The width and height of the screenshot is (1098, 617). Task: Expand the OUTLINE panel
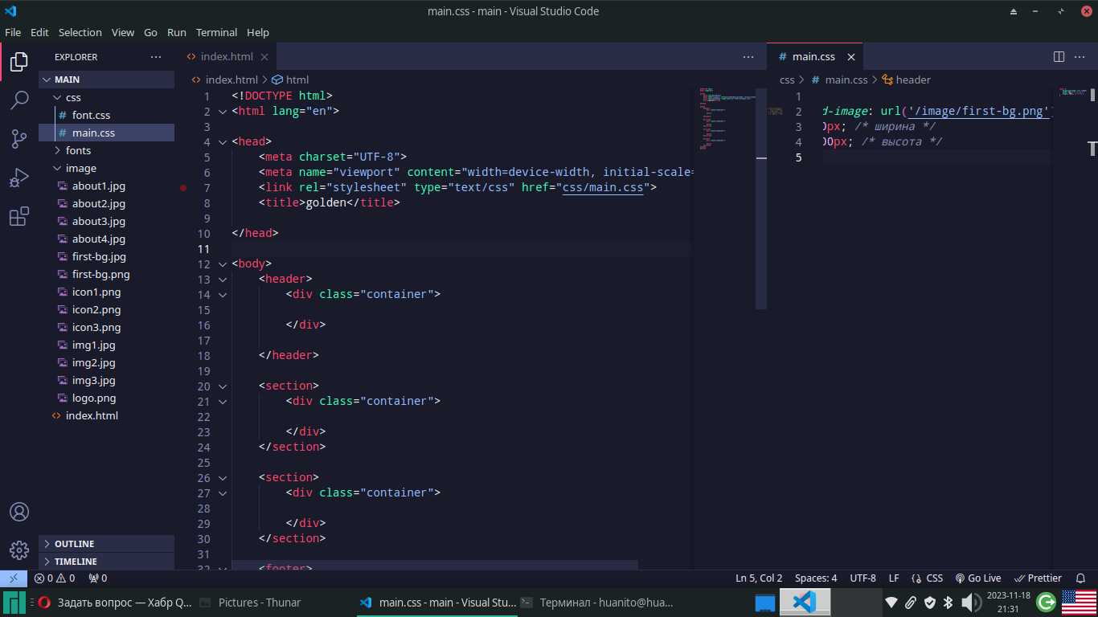[x=106, y=544]
